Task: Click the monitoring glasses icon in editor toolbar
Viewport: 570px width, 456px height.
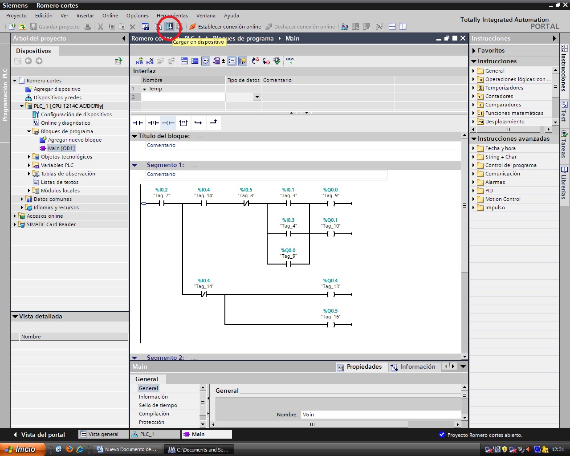Action: point(289,61)
